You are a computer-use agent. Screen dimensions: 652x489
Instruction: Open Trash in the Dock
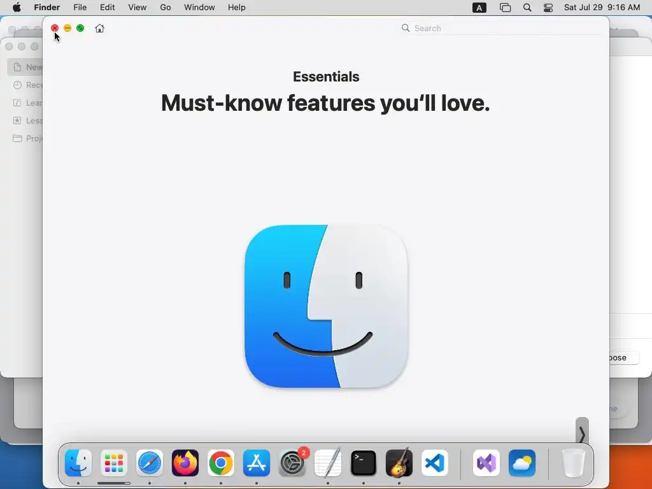574,463
